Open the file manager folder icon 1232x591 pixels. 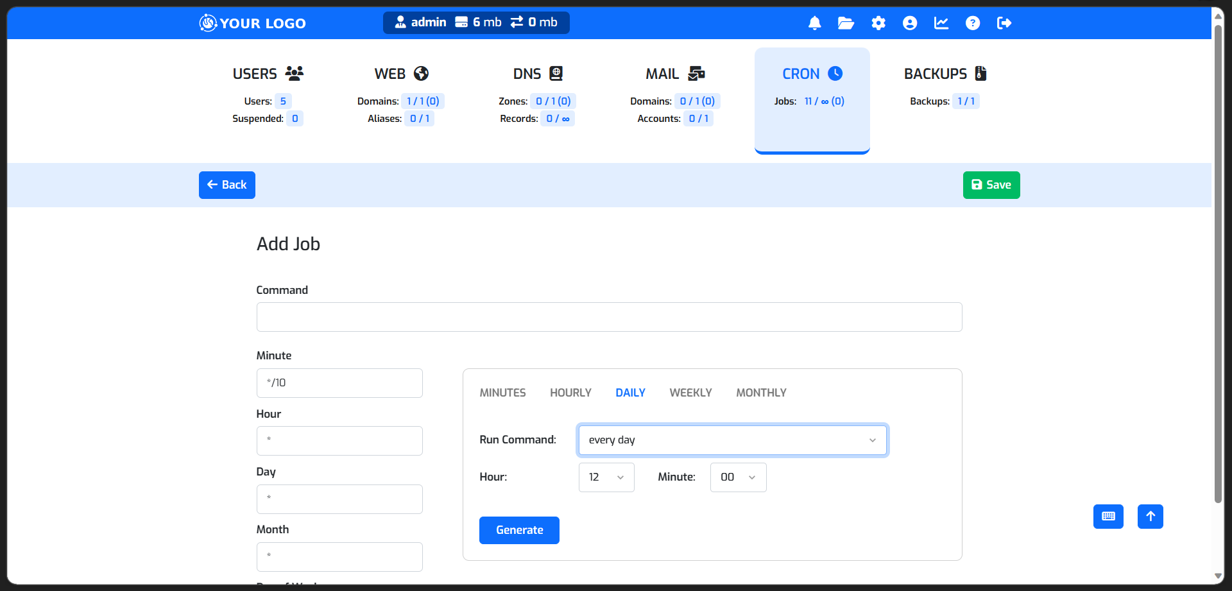(x=846, y=23)
